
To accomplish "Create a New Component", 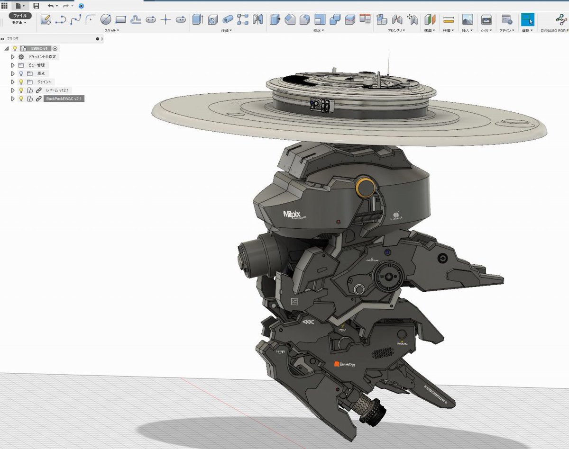I will point(382,19).
